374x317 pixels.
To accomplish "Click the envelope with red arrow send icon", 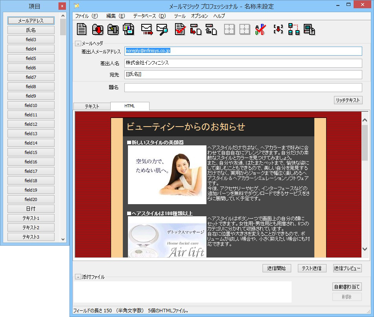I will (147, 29).
